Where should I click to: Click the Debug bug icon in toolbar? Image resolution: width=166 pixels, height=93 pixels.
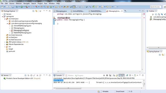pyautogui.click(x=17, y=7)
